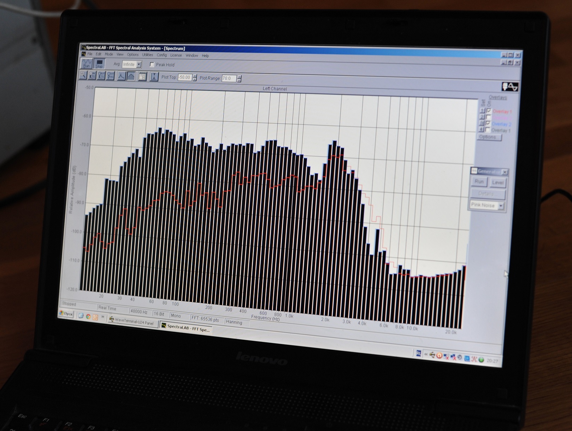Open the Pink Noise generator type dropdown
This screenshot has height=431, width=572.
[501, 206]
